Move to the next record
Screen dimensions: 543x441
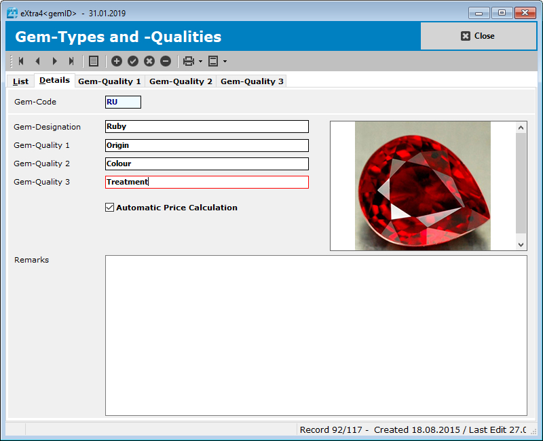[x=54, y=61]
